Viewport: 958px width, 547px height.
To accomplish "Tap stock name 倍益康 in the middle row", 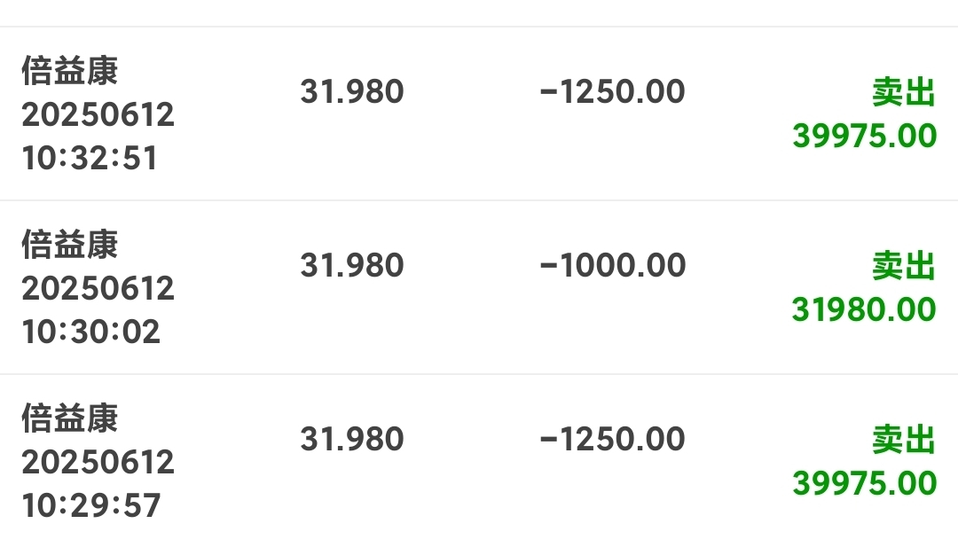I will coord(70,244).
